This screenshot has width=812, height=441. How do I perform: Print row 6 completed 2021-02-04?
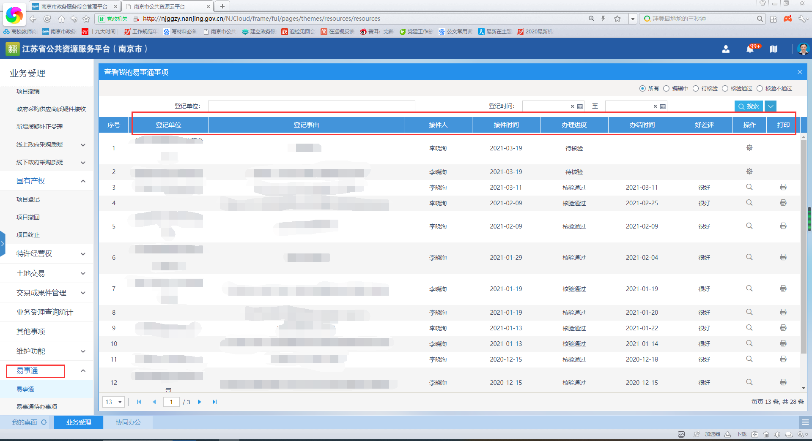(783, 257)
